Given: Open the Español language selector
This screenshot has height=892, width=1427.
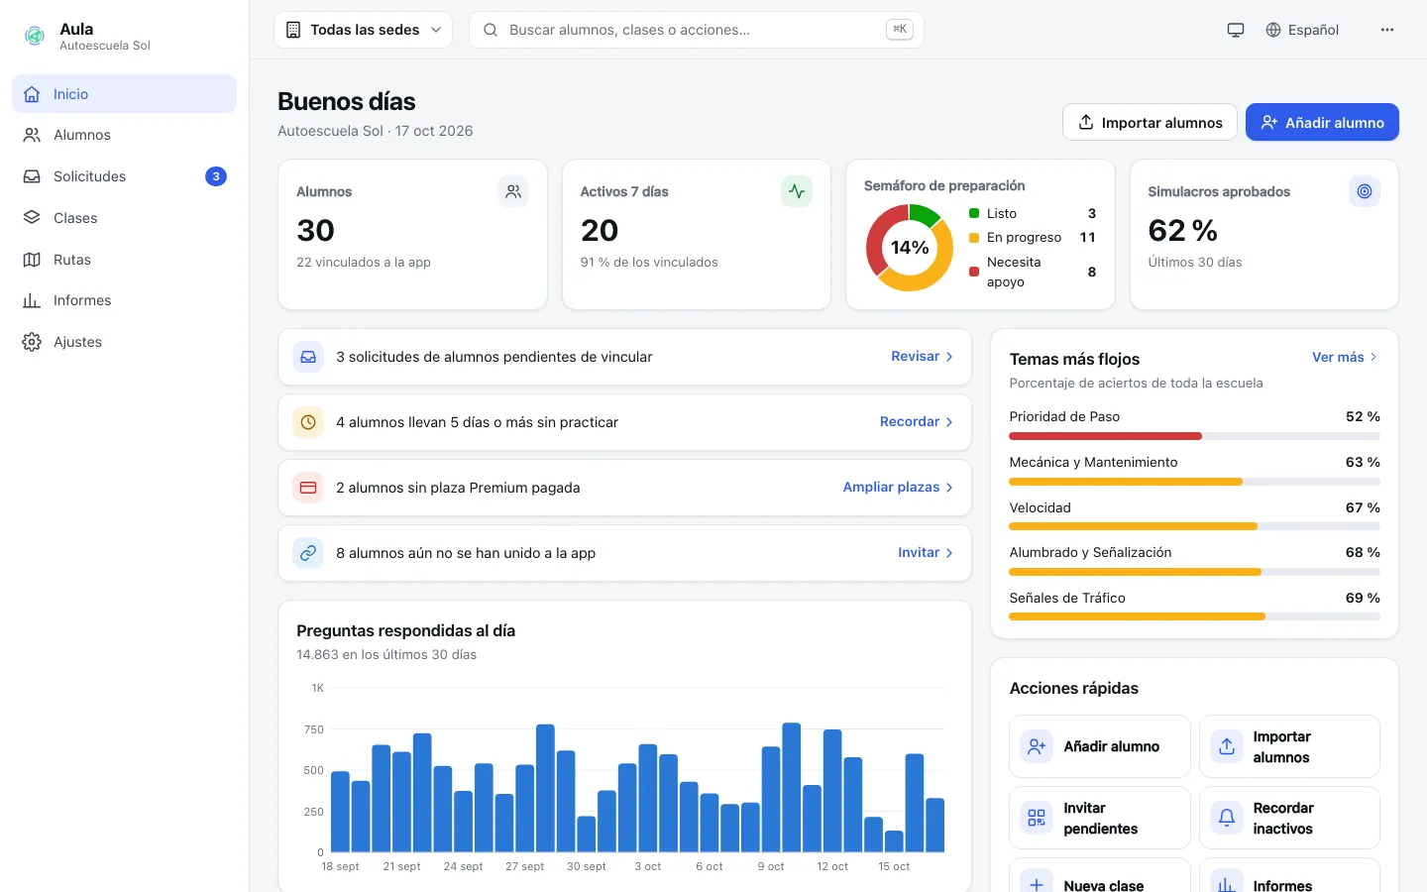Looking at the screenshot, I should click(x=1303, y=30).
